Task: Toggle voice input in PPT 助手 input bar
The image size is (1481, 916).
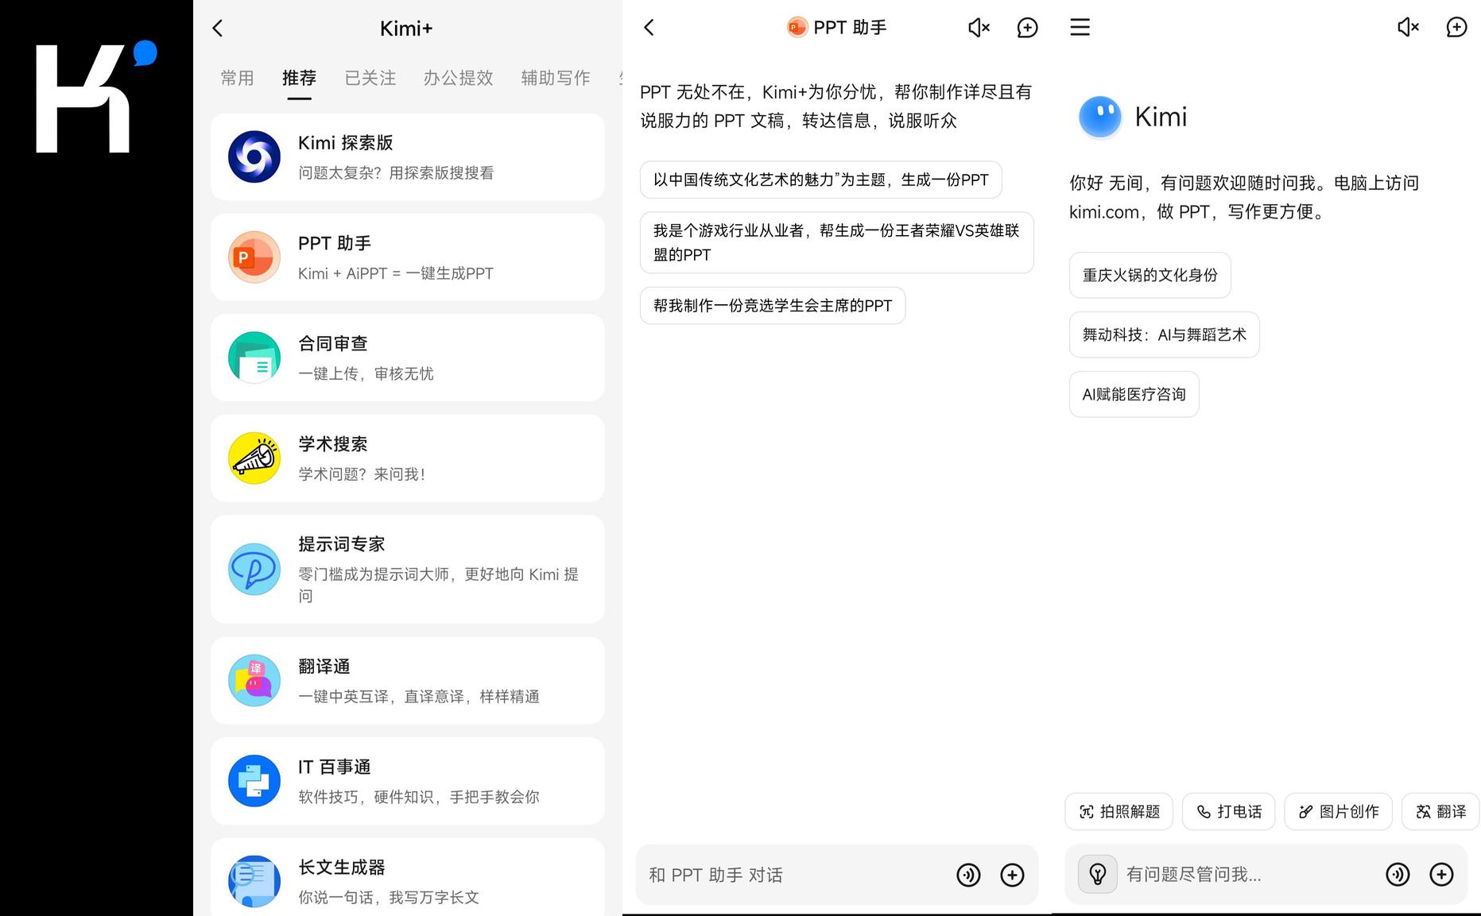Action: tap(968, 875)
